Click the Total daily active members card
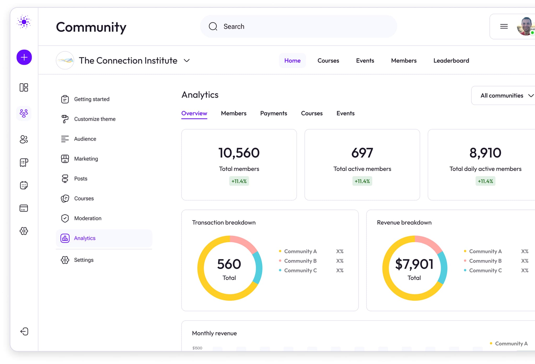Screen dimensions: 535x364 pyautogui.click(x=481, y=165)
